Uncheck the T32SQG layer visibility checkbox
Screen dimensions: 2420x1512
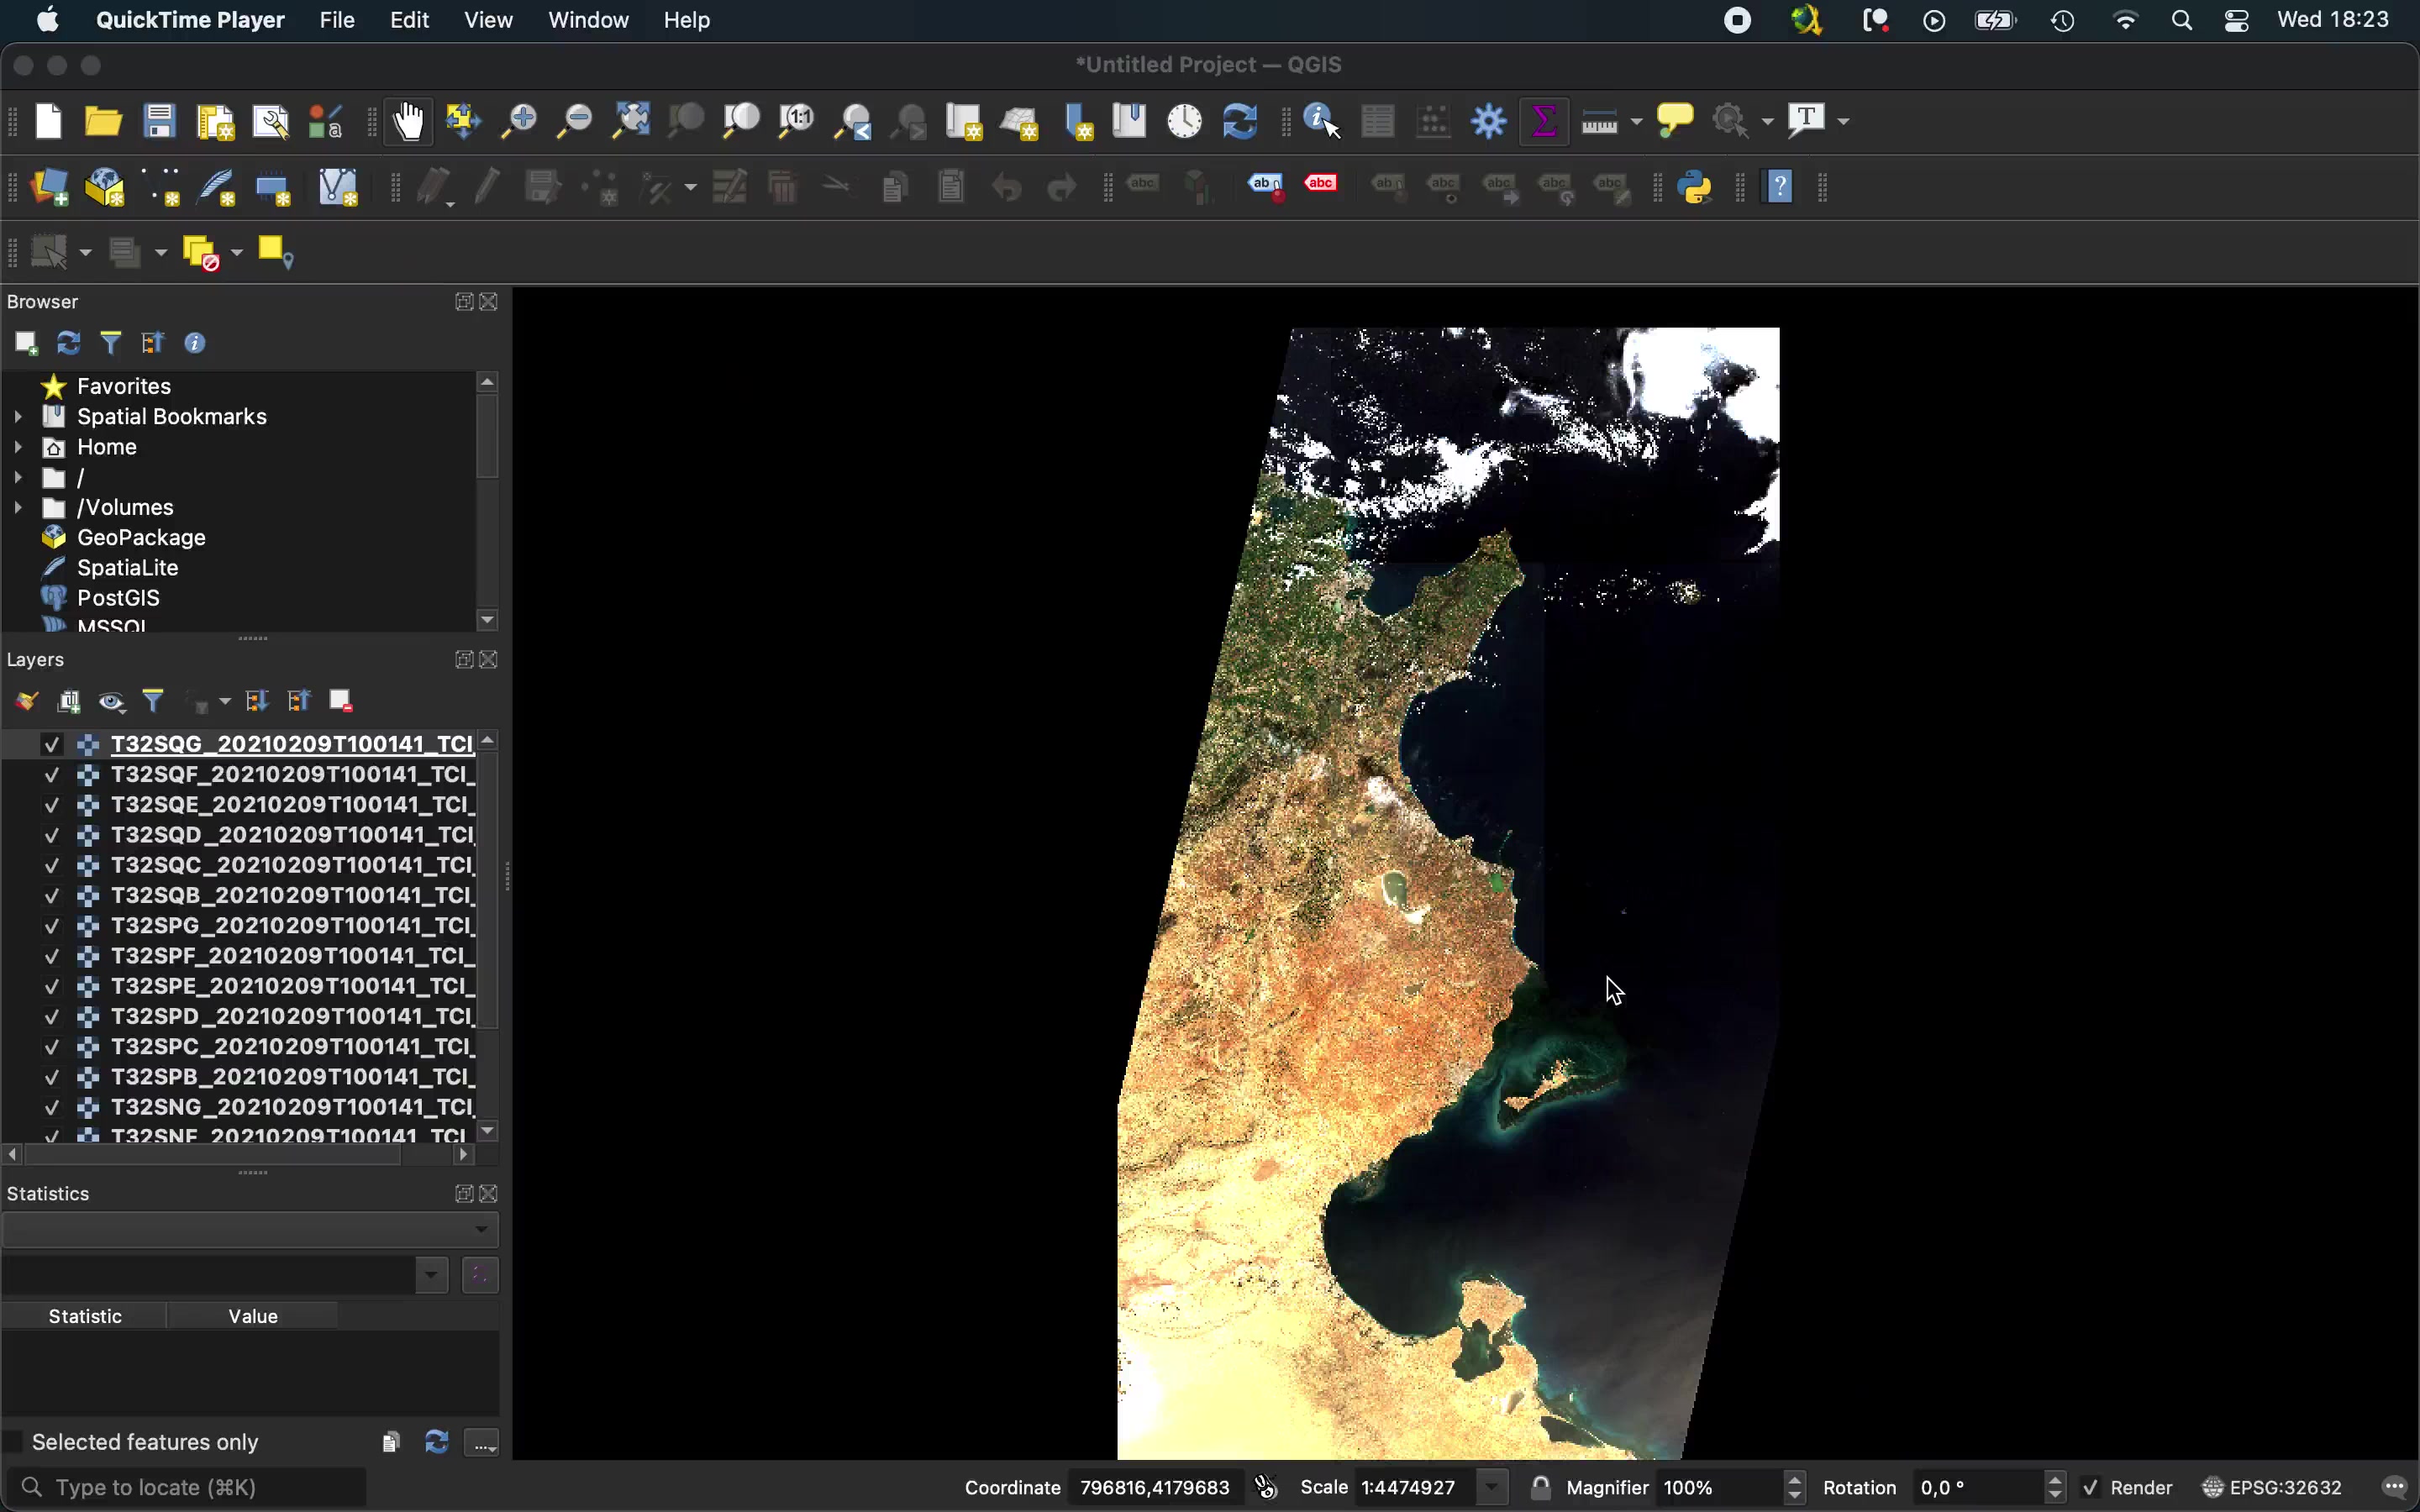(x=52, y=745)
